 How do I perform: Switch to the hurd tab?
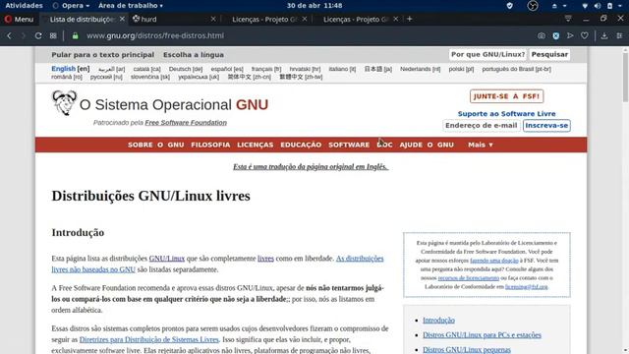(x=173, y=19)
